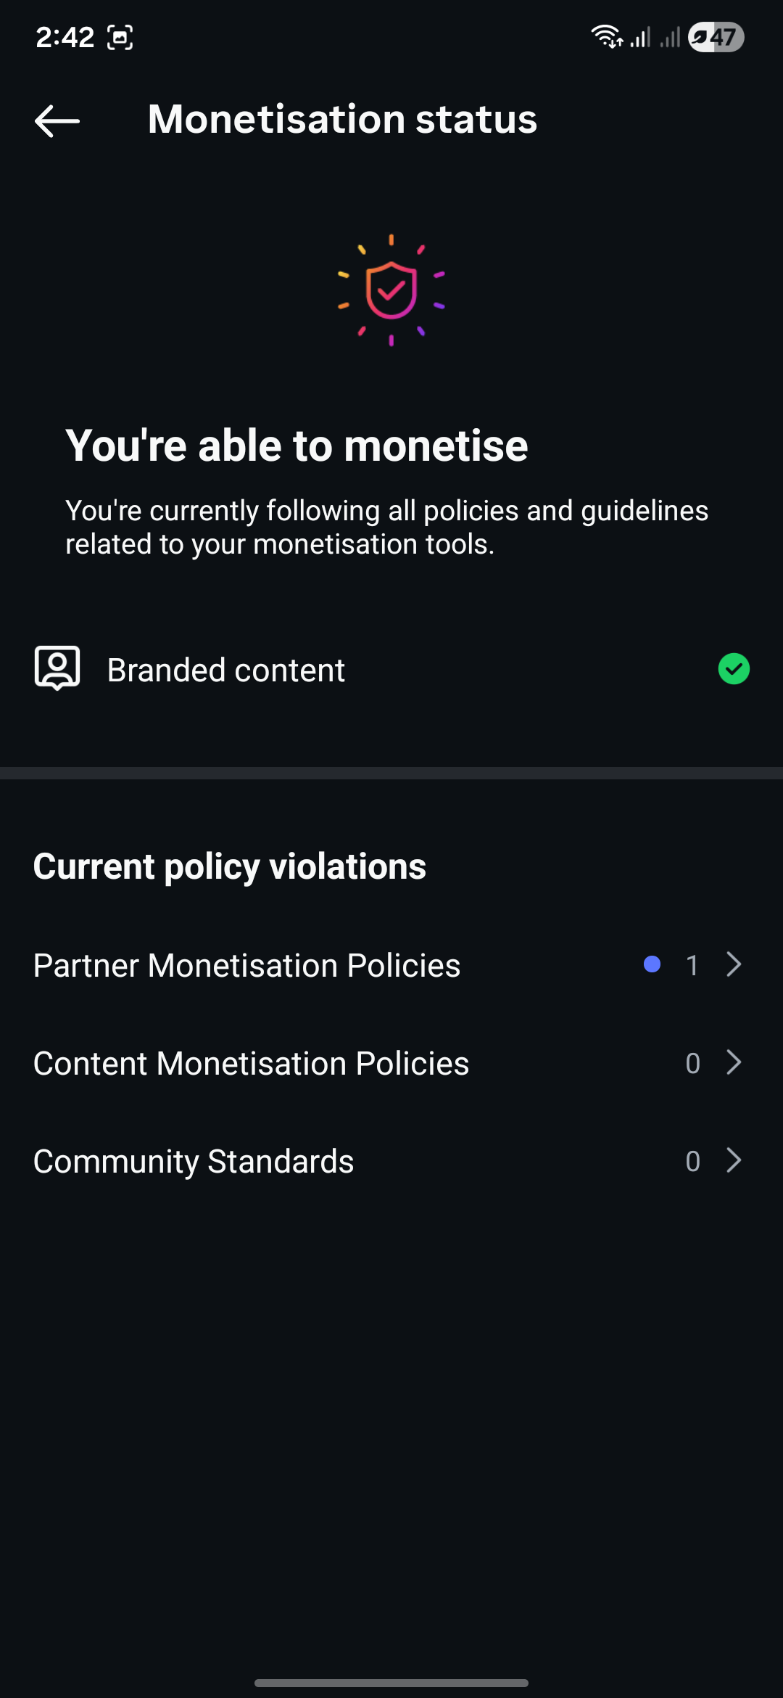
Task: Tap the battery indicator showing 47
Action: [x=716, y=37]
